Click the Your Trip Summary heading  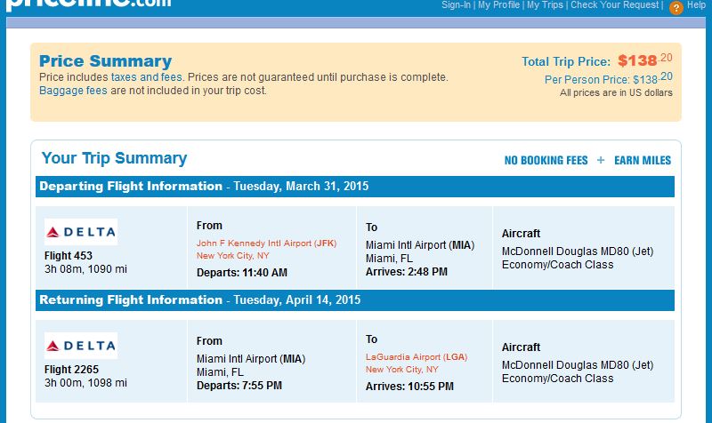(x=114, y=159)
